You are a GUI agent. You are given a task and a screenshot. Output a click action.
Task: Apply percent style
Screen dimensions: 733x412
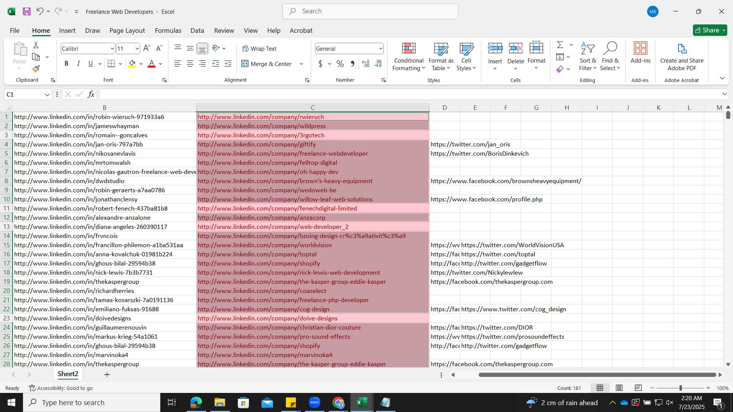click(x=340, y=64)
